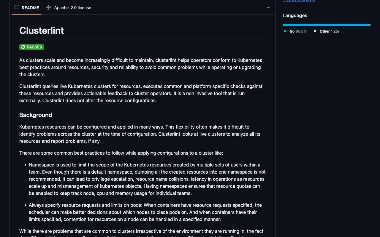
Task: Click the line 'There are some common best practices'
Action: (121, 153)
